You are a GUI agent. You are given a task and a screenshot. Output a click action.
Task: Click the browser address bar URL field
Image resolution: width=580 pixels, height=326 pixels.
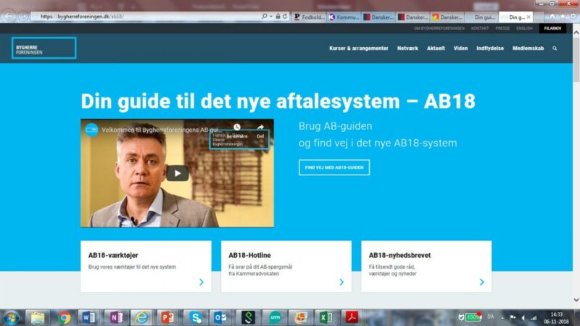coord(145,16)
